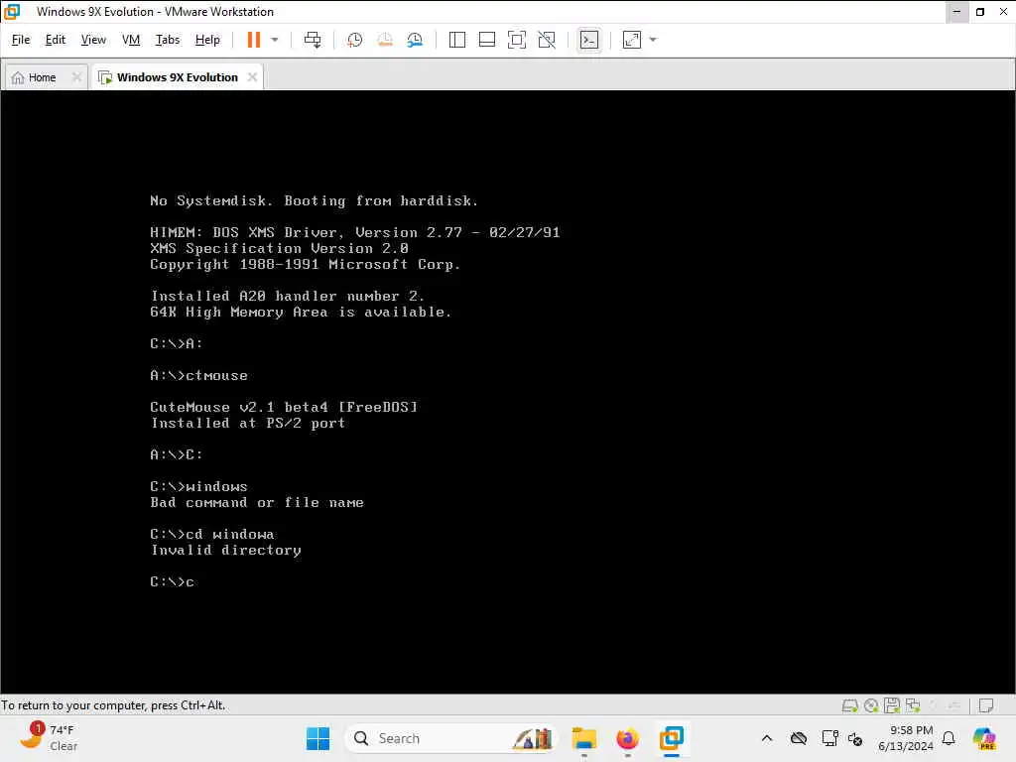
Task: Click the VMware title bar app icon
Action: point(12,11)
